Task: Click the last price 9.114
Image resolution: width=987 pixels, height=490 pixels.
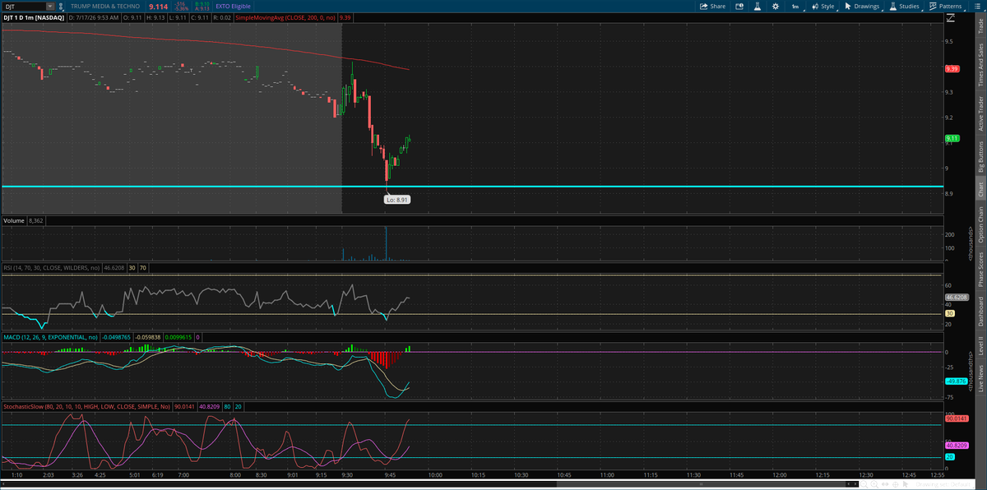Action: 158,7
